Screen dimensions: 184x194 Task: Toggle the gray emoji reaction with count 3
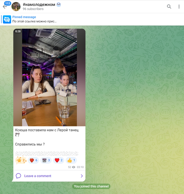click(x=46, y=160)
